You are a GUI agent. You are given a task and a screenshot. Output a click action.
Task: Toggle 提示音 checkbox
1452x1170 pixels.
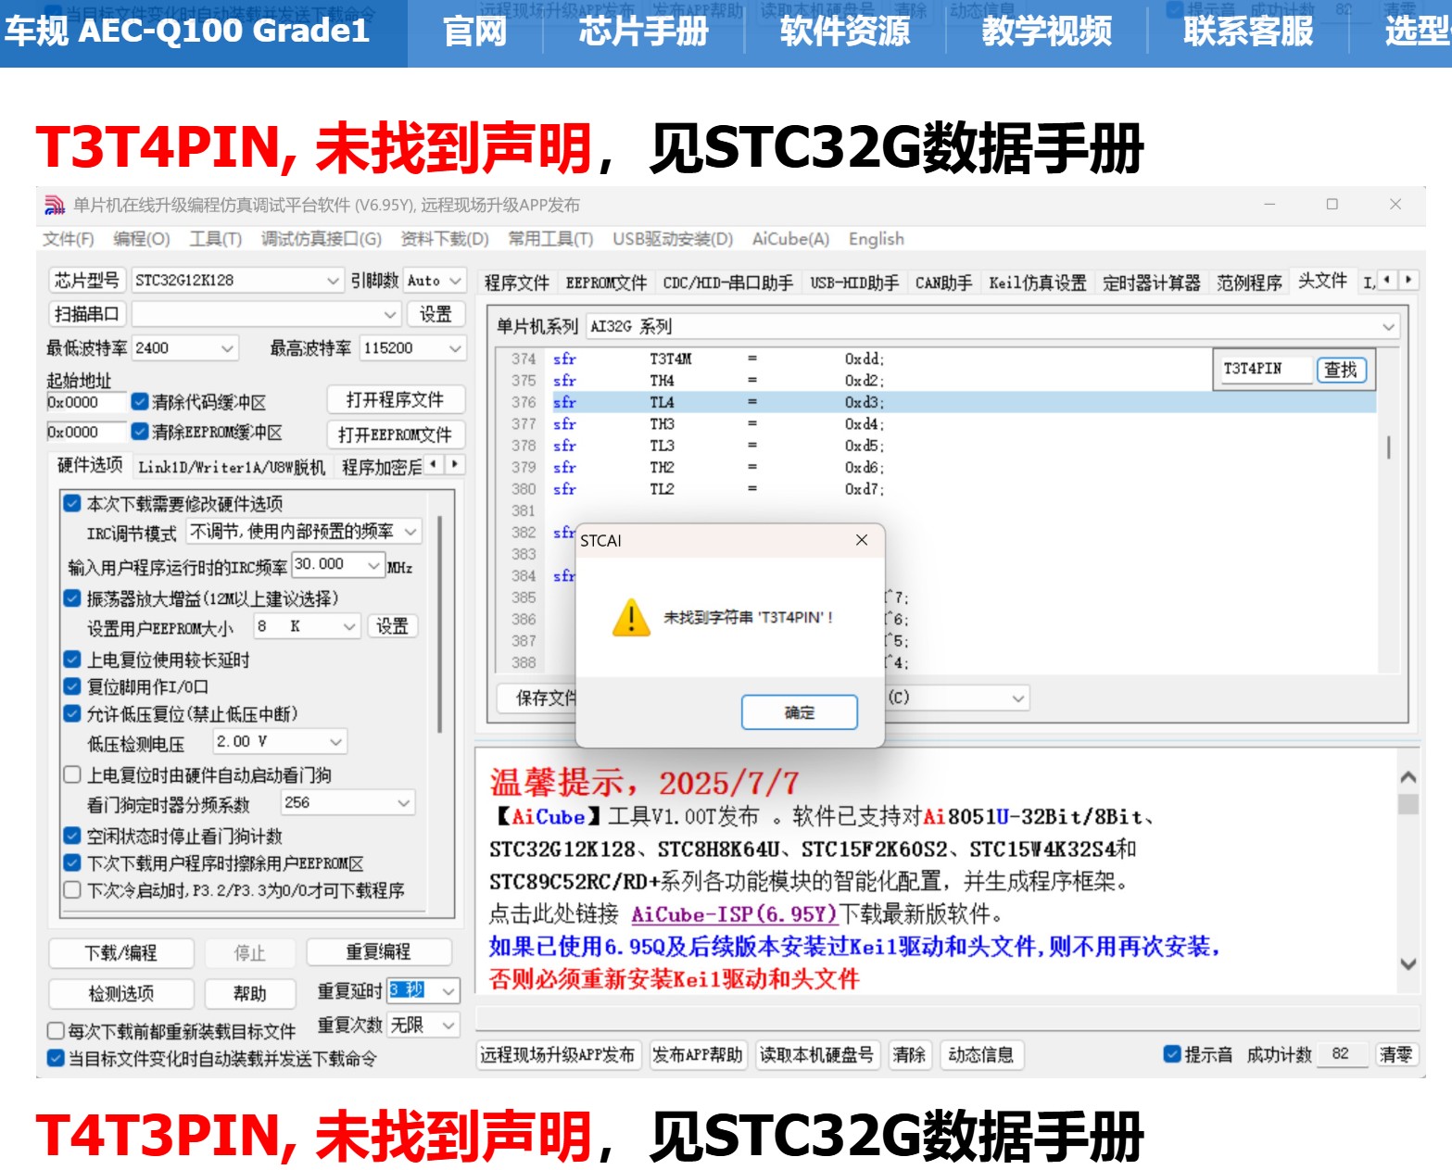(x=1172, y=1054)
